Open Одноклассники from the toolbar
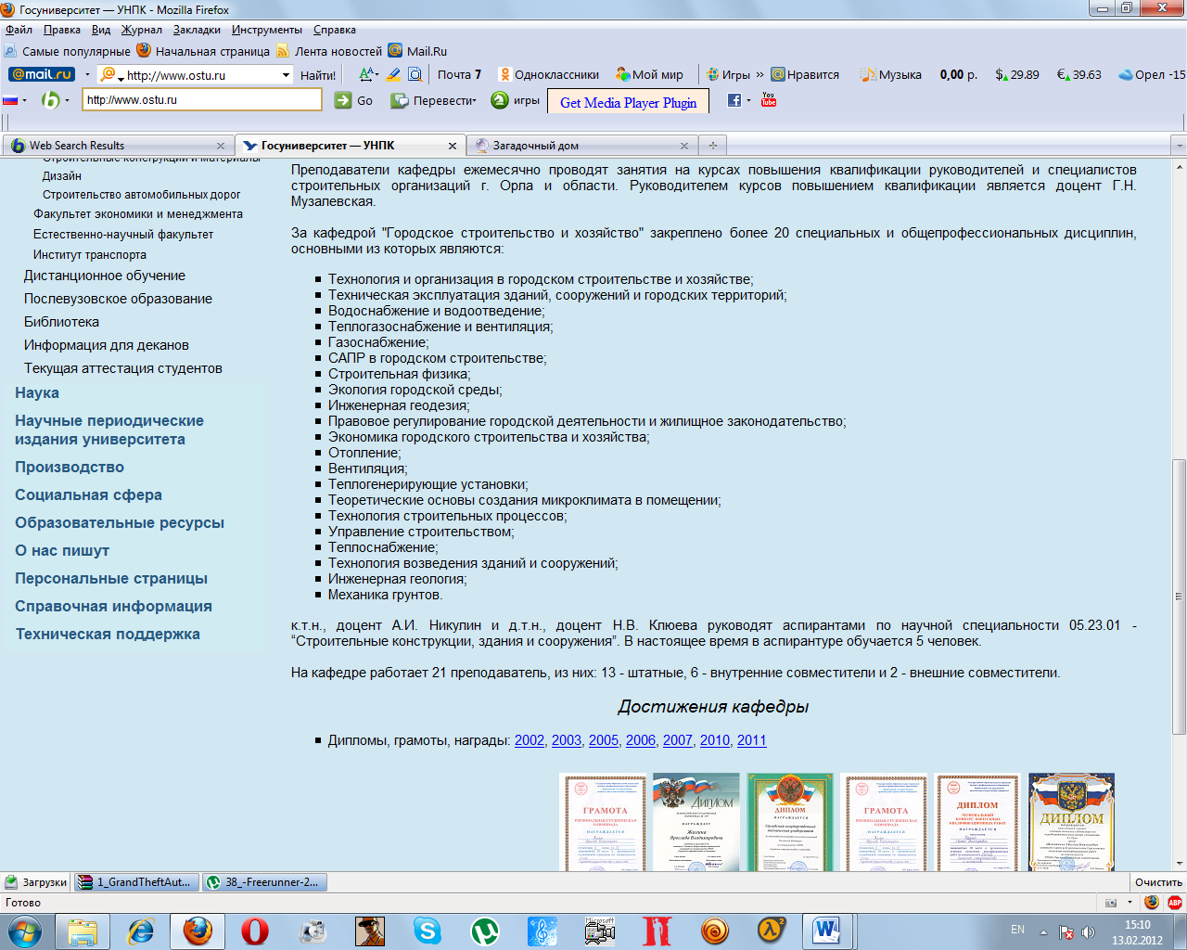1187x950 pixels. pos(548,74)
